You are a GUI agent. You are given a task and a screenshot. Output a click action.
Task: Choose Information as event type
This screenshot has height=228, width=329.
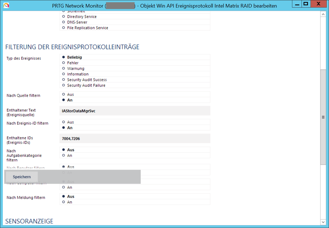[64, 74]
